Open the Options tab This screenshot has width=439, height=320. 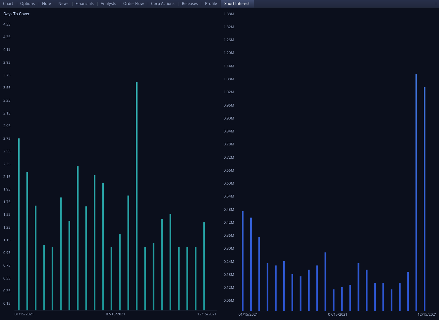27,3
